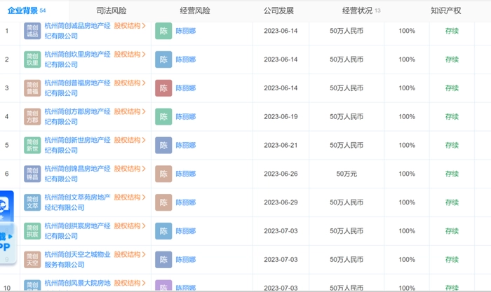Click the 简创新世 green logo icon
Viewport: 491px width, 292px height.
(x=32, y=146)
